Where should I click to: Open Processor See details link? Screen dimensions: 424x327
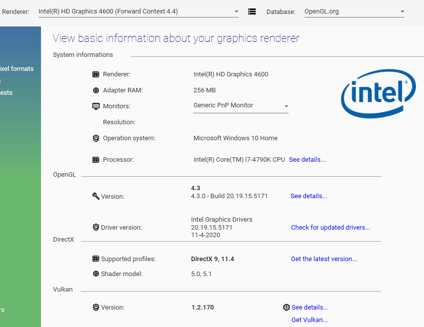click(x=307, y=160)
